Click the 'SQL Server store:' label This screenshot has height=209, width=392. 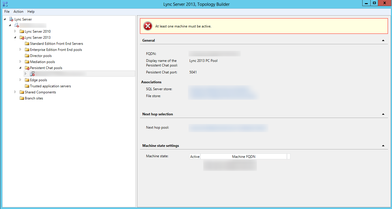[159, 89]
